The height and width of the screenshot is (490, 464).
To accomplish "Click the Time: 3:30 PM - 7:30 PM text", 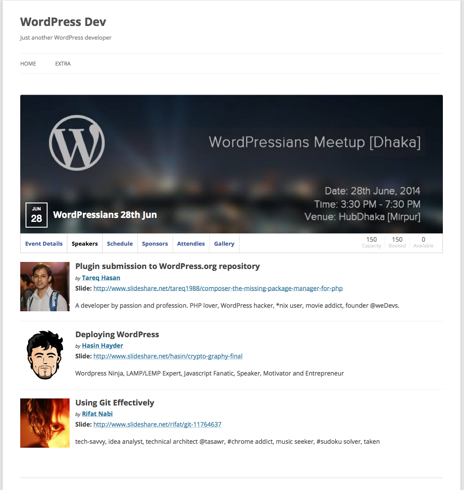I will point(367,204).
